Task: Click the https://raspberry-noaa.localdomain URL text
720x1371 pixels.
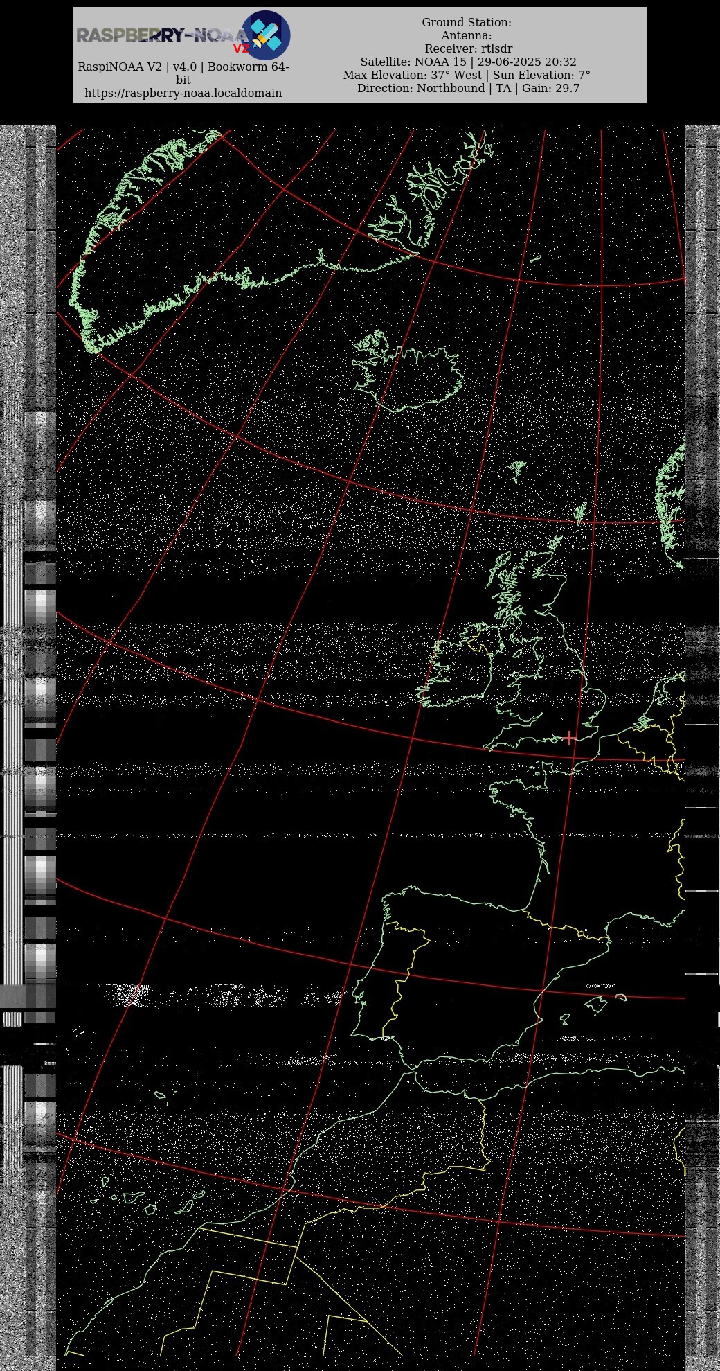Action: click(183, 93)
